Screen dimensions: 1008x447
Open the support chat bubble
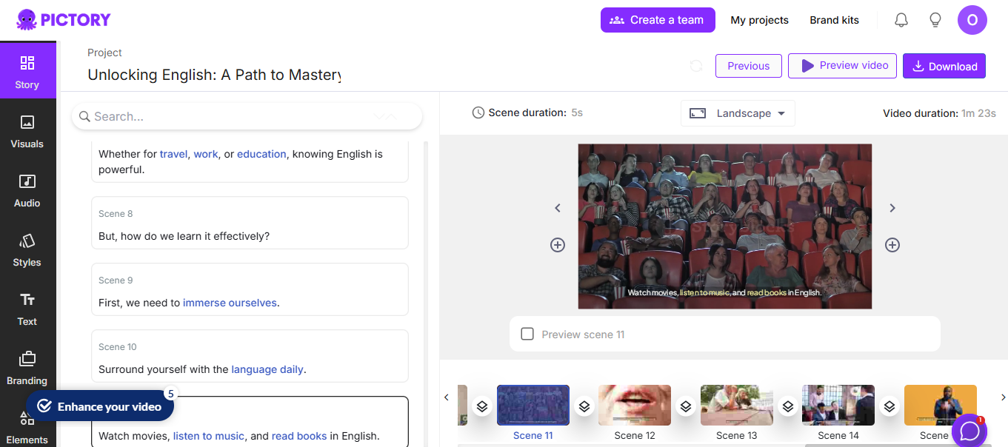[969, 430]
